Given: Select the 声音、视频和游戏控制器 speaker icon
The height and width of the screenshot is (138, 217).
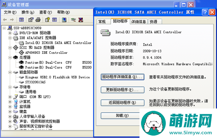Looking at the screenshot, I should [x=15, y=121].
